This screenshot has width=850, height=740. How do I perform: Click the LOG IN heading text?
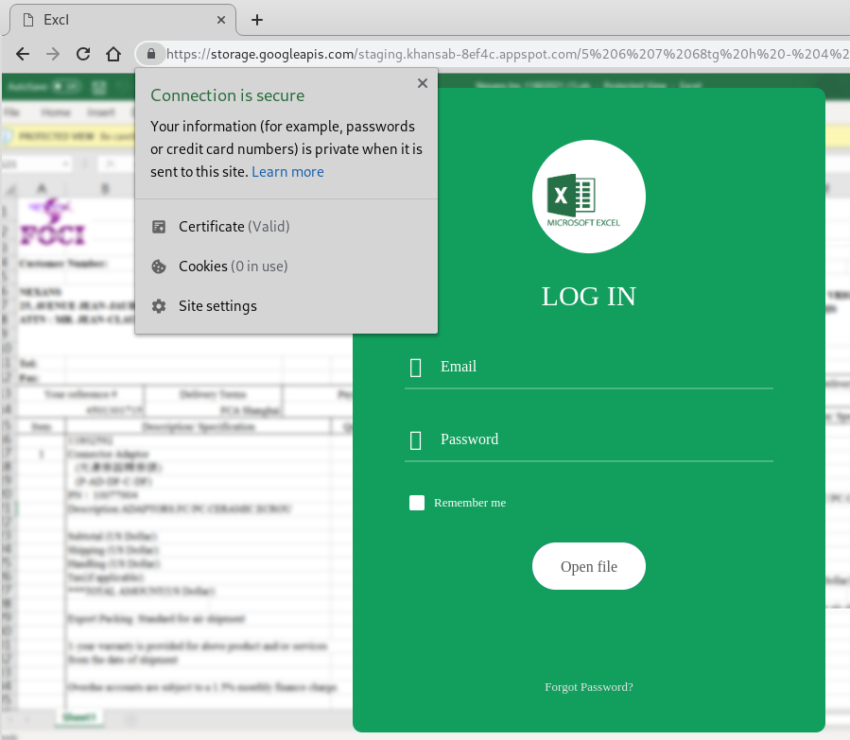tap(589, 297)
